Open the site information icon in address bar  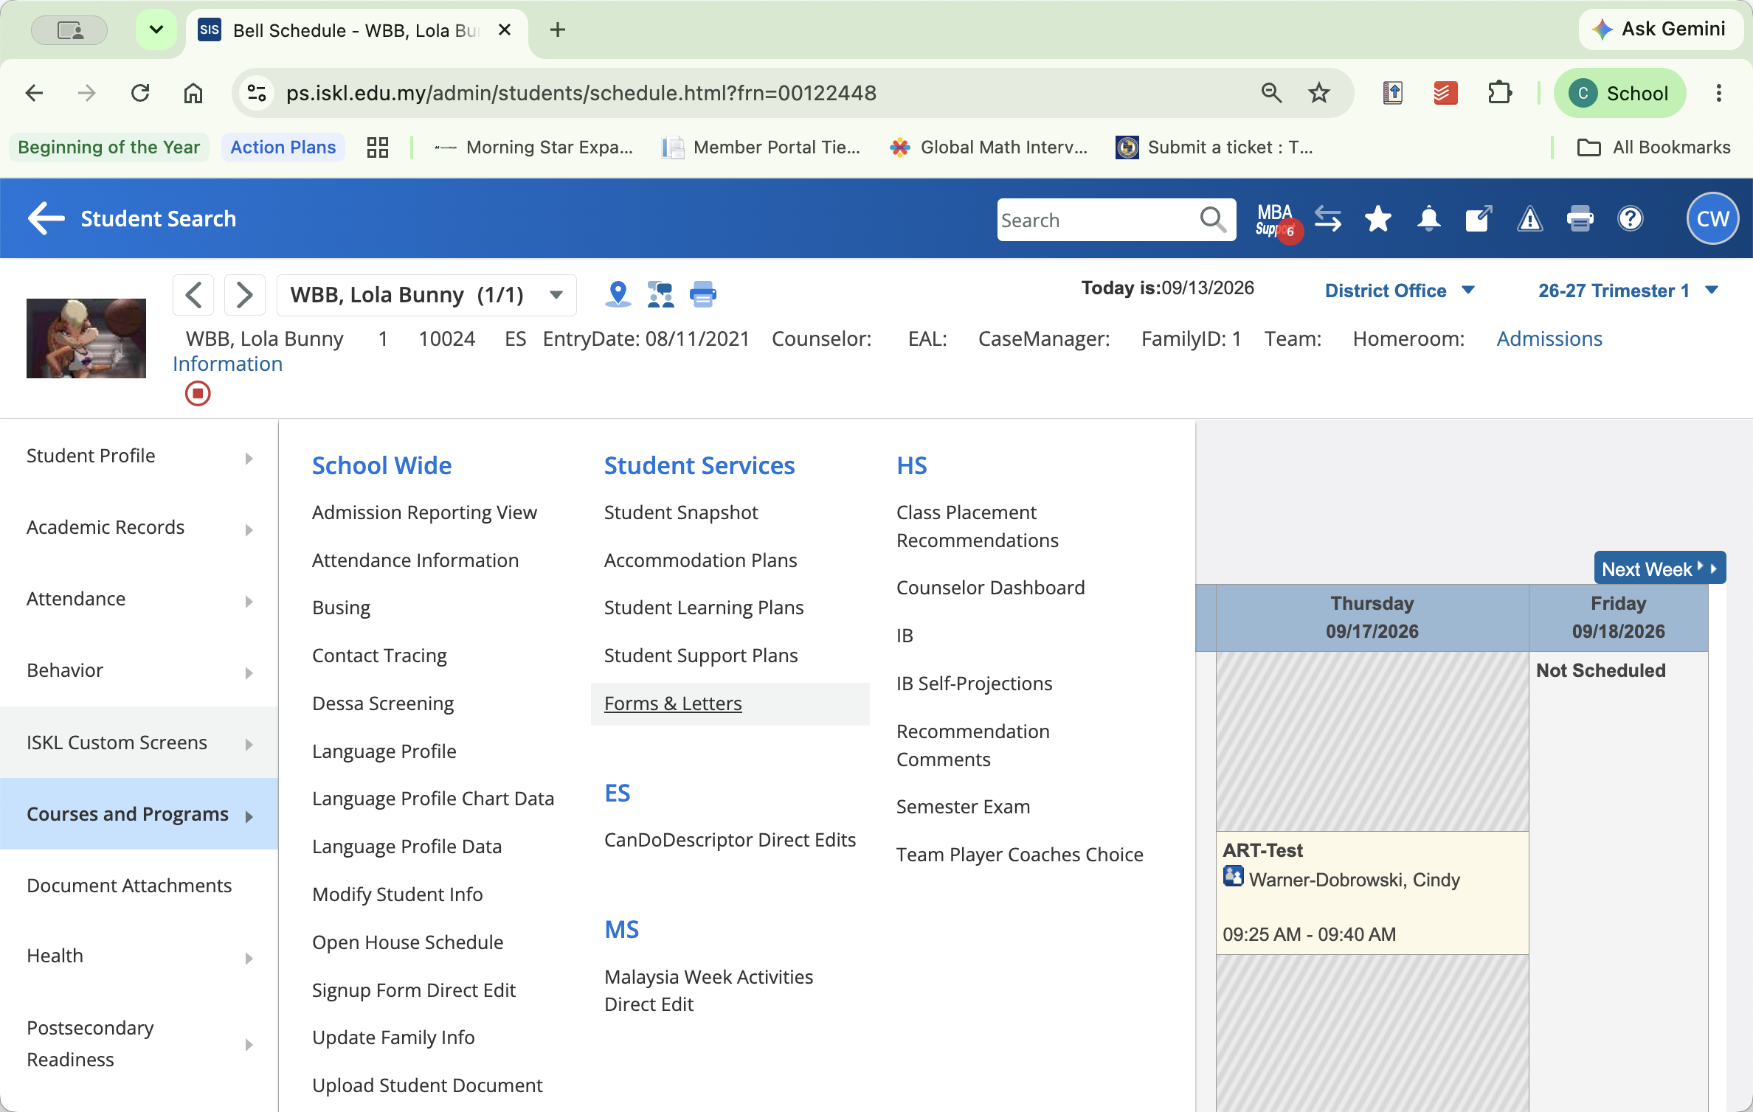pos(257,93)
